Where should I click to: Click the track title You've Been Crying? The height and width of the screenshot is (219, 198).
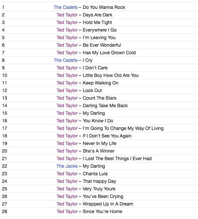click(x=103, y=196)
